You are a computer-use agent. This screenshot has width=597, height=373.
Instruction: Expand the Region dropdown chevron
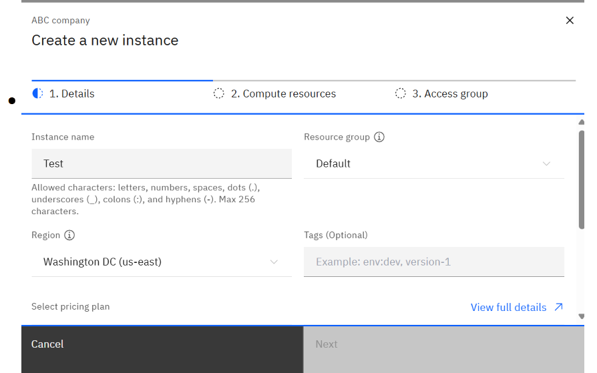coord(274,262)
